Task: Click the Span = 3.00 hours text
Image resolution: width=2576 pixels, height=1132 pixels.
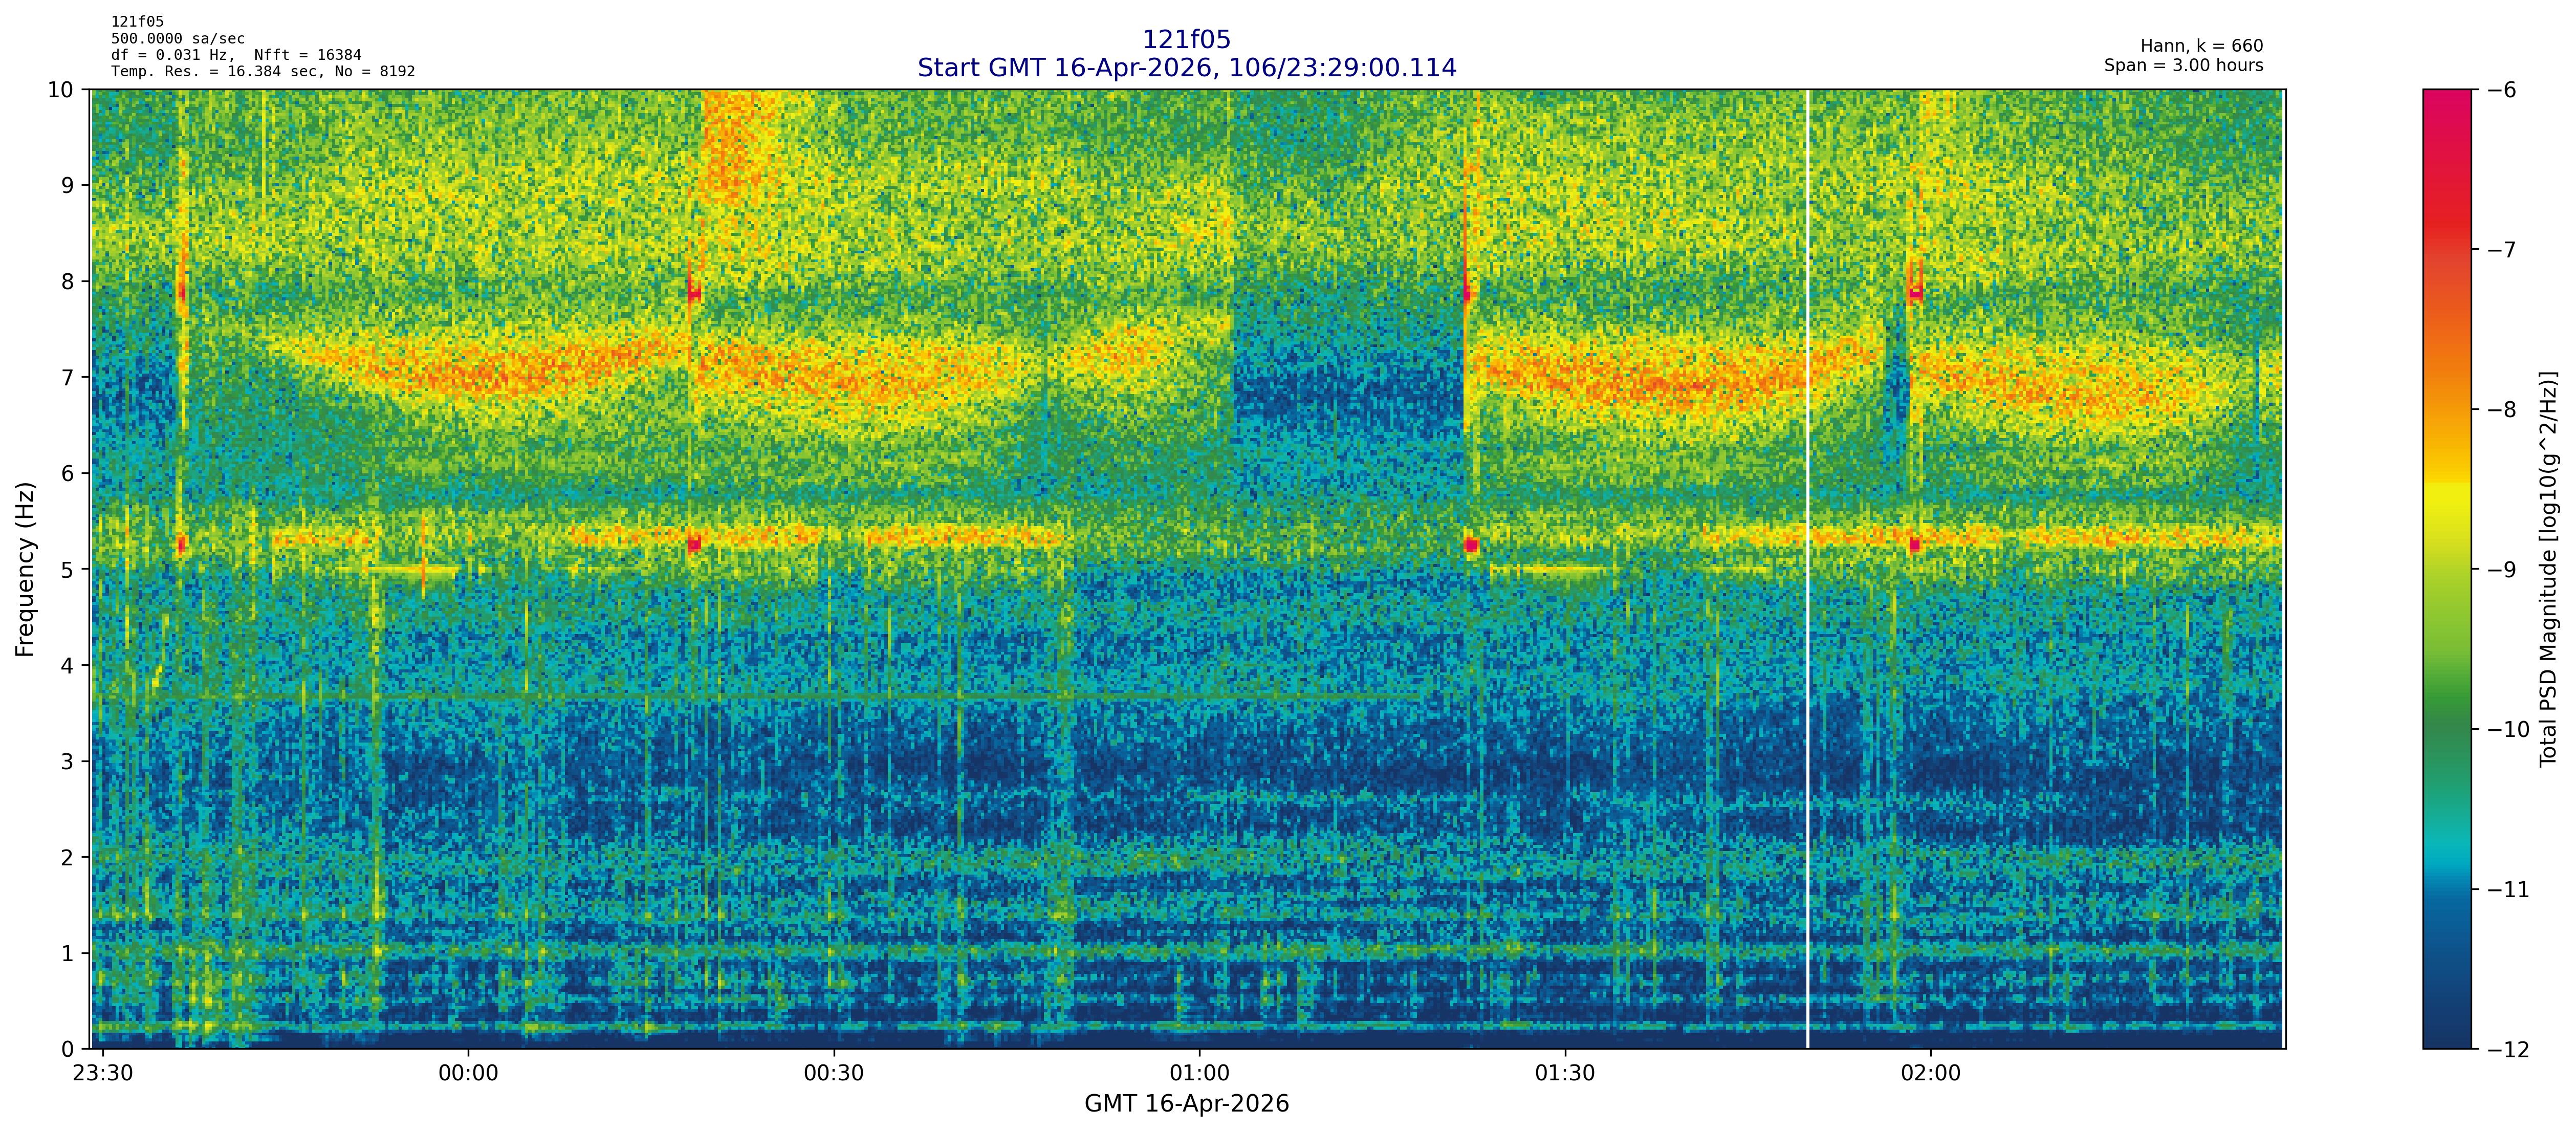Action: click(x=2183, y=65)
